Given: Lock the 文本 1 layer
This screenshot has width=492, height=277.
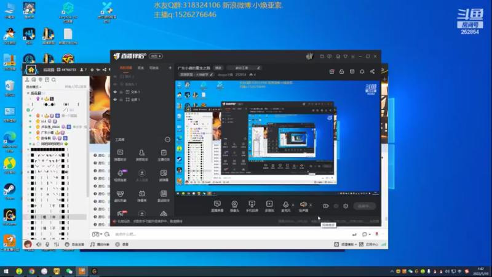Looking at the screenshot, I should (x=121, y=92).
